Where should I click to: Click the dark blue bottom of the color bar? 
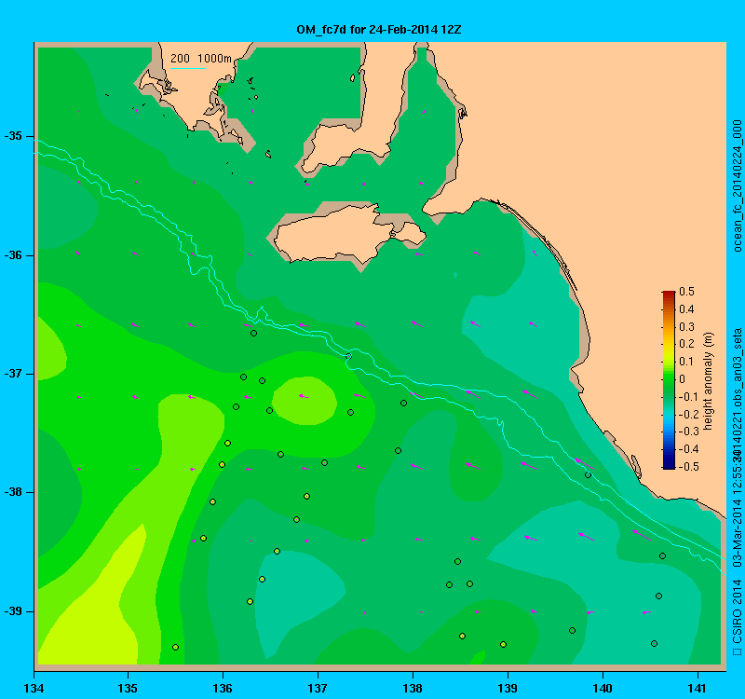668,465
